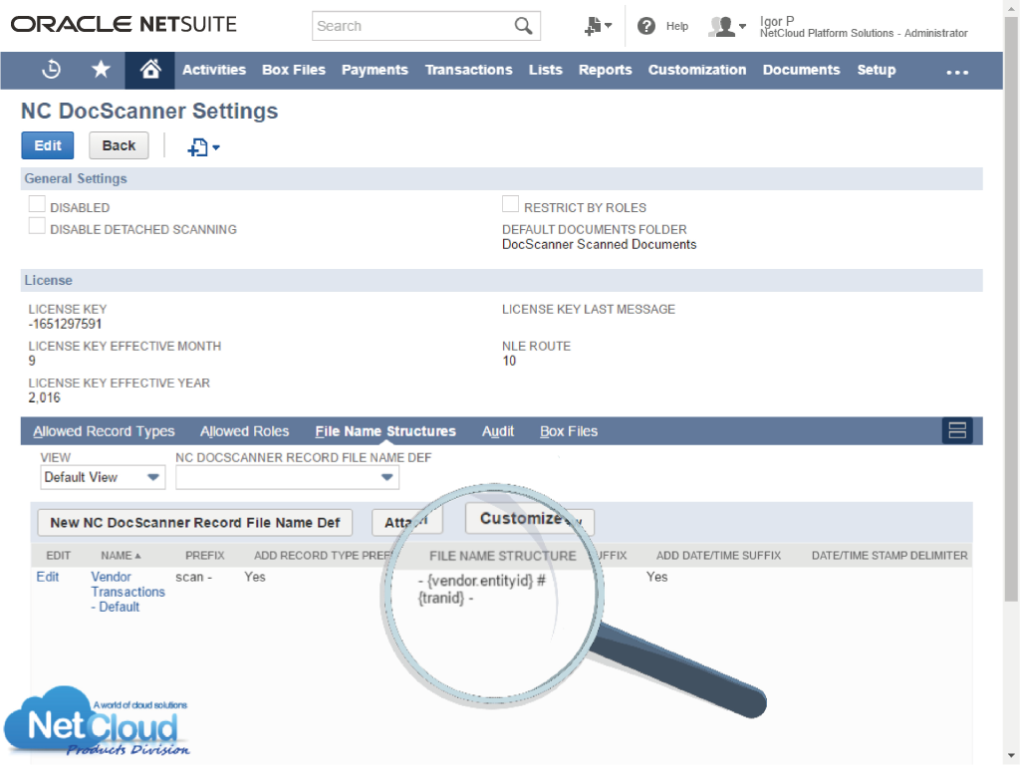Toggle the subtab layout icon
This screenshot has width=1020, height=765.
(957, 430)
